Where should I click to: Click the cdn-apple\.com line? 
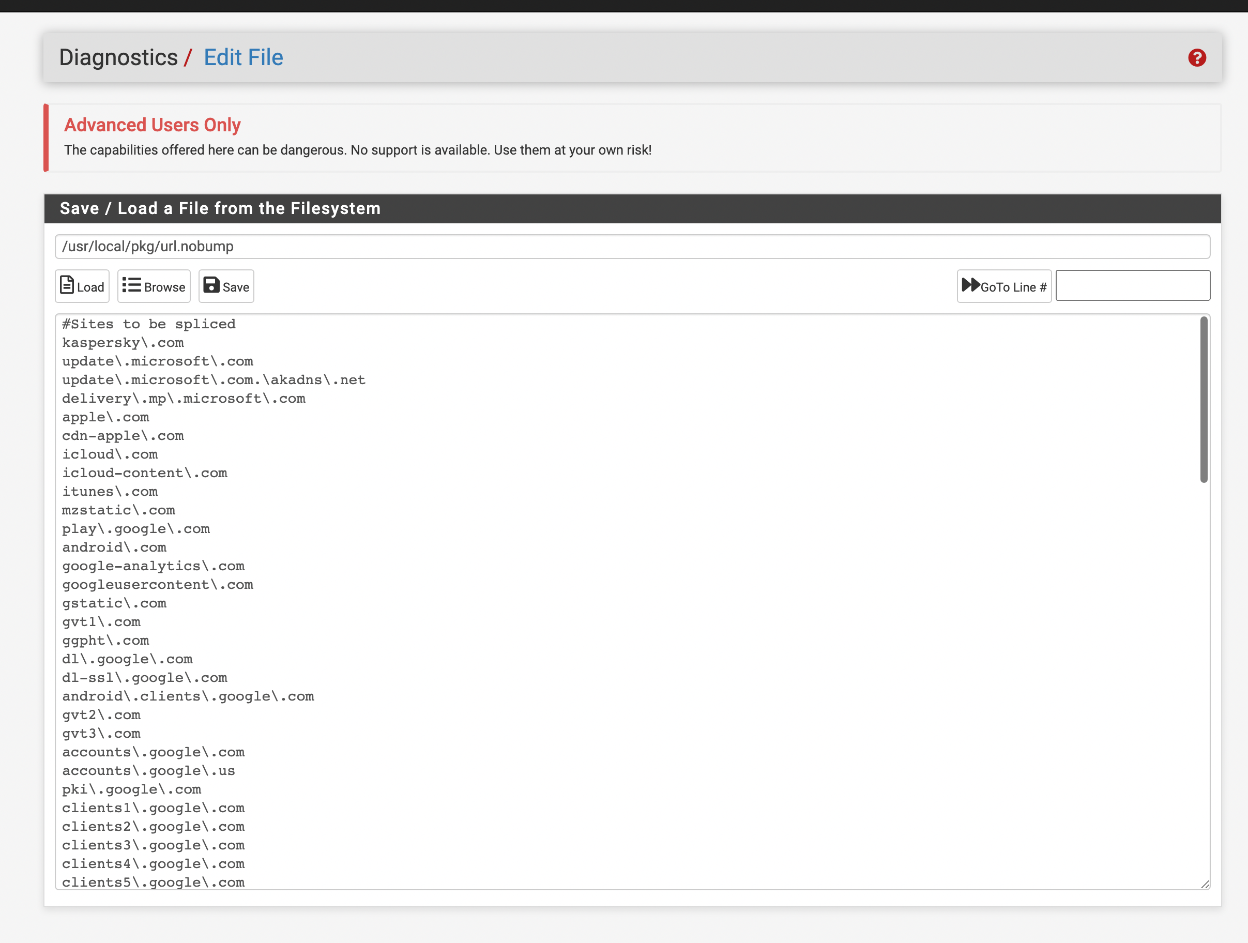click(x=123, y=436)
